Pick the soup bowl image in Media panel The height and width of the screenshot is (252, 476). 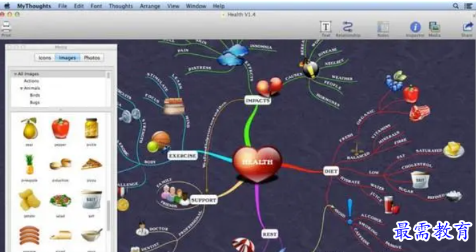coord(91,235)
